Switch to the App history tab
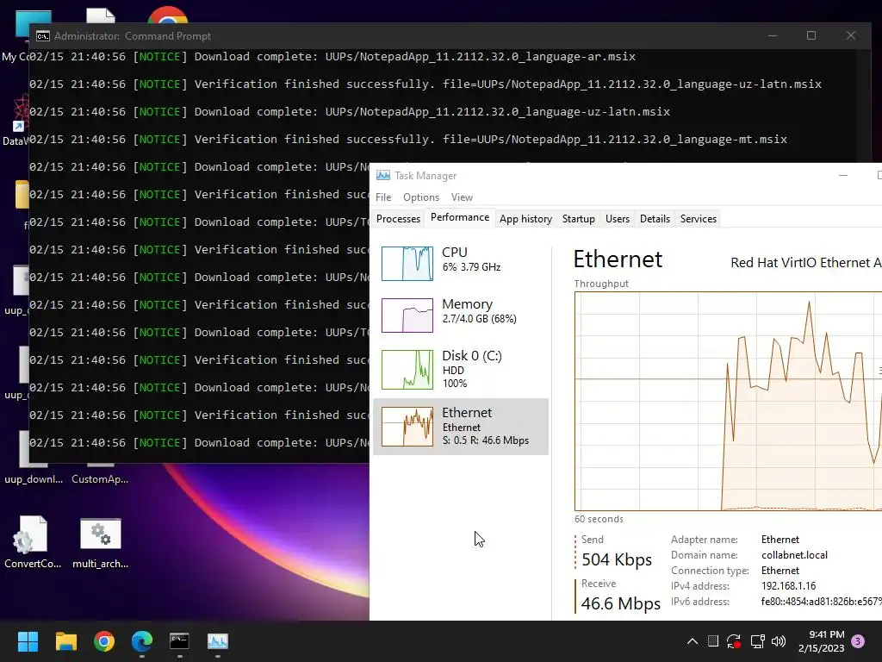This screenshot has height=662, width=882. pos(525,218)
